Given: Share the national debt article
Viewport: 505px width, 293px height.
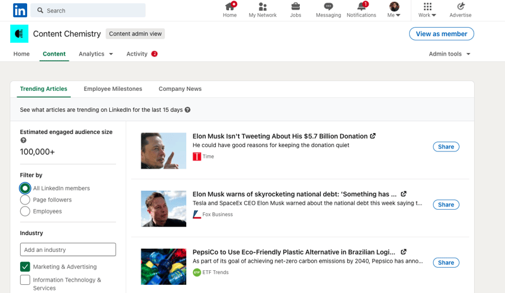Looking at the screenshot, I should pos(446,205).
